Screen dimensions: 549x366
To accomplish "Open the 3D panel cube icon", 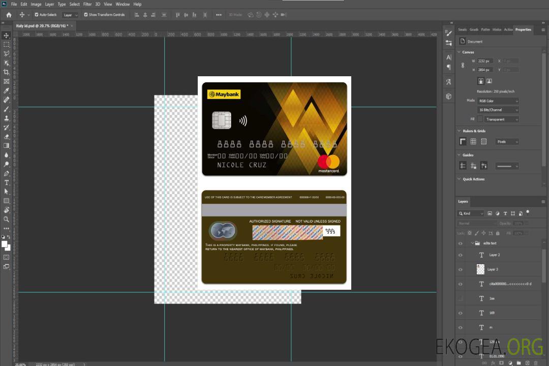I will click(449, 96).
